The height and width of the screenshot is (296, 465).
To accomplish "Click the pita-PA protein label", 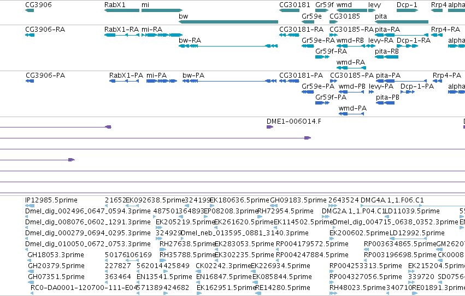I will tap(388, 75).
